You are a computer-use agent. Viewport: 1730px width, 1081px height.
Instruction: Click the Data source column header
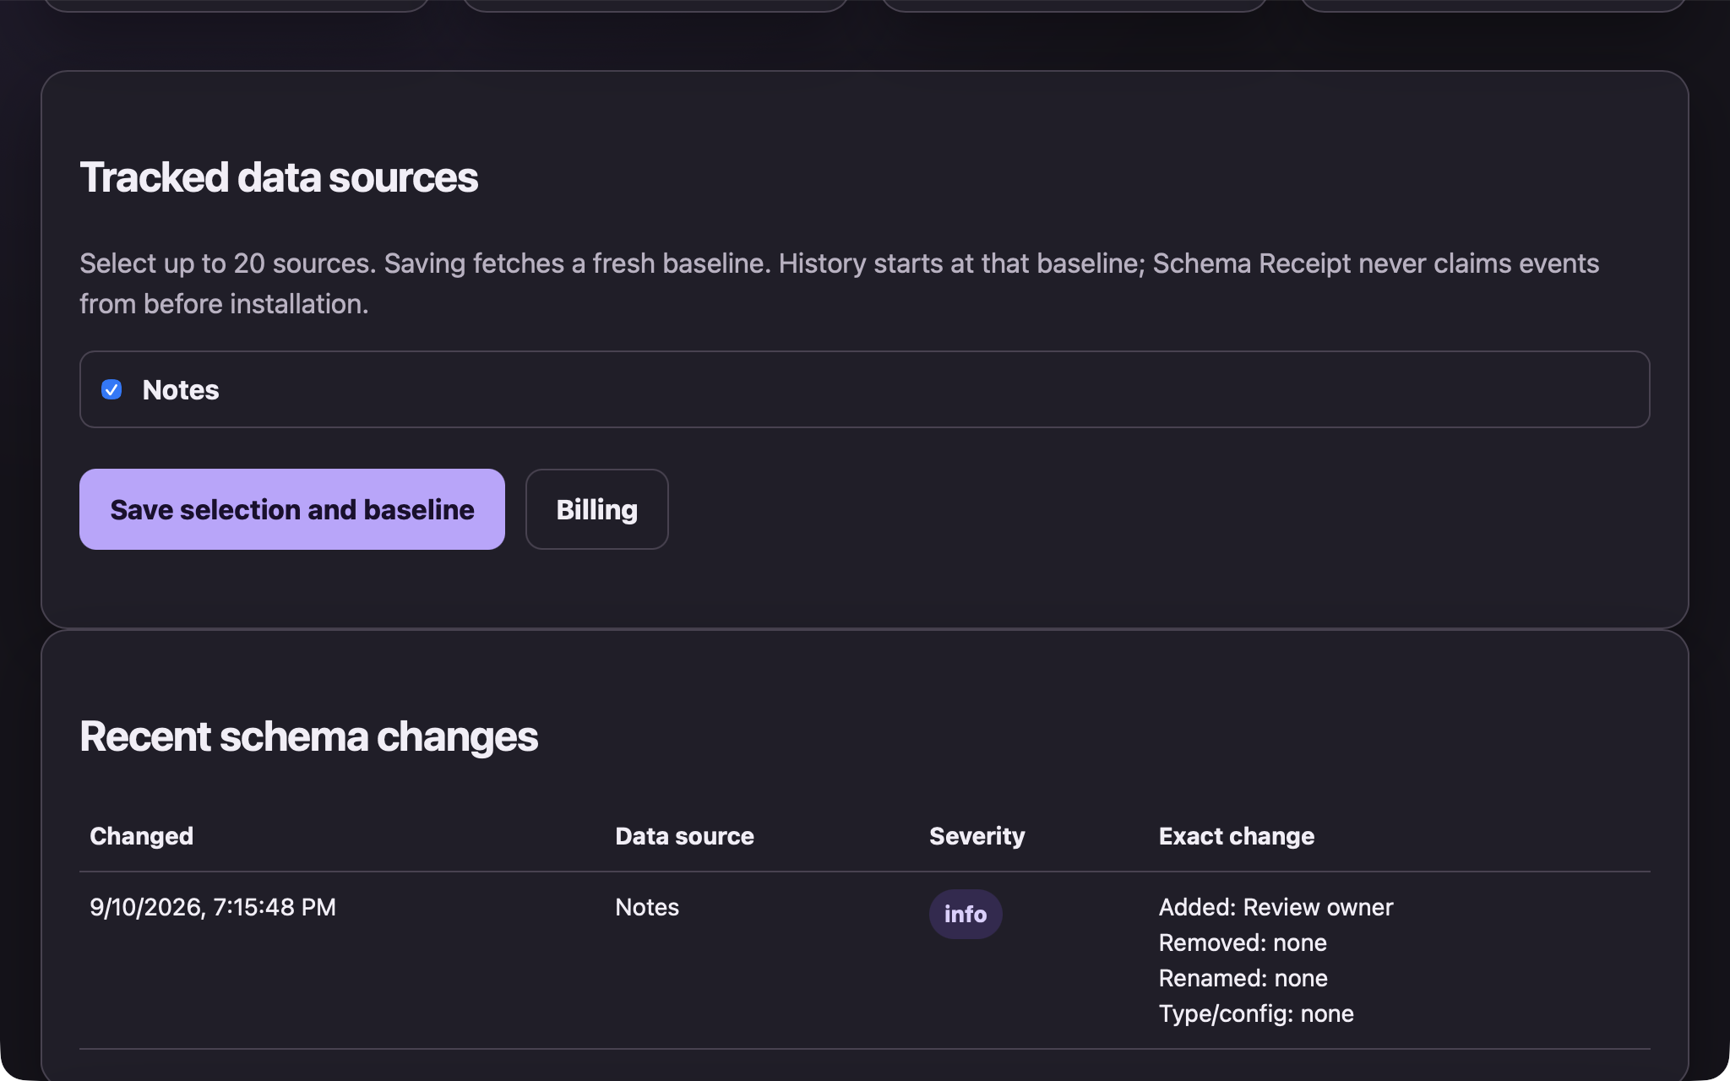685,836
